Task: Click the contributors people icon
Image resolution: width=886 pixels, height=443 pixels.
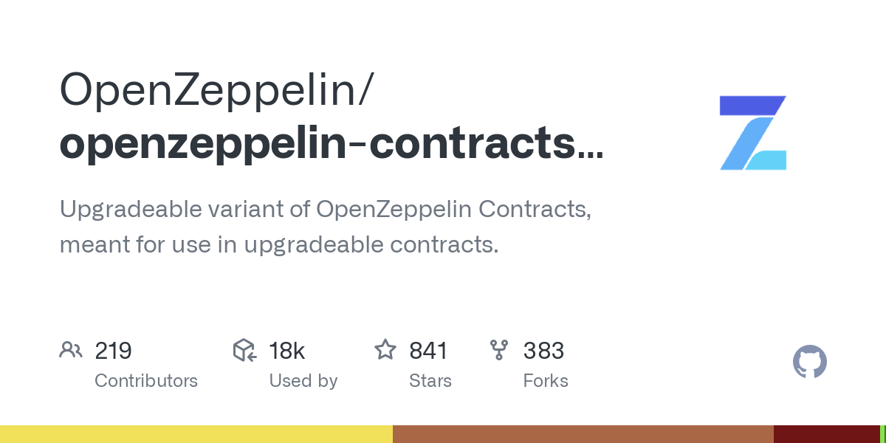Action: 71,350
